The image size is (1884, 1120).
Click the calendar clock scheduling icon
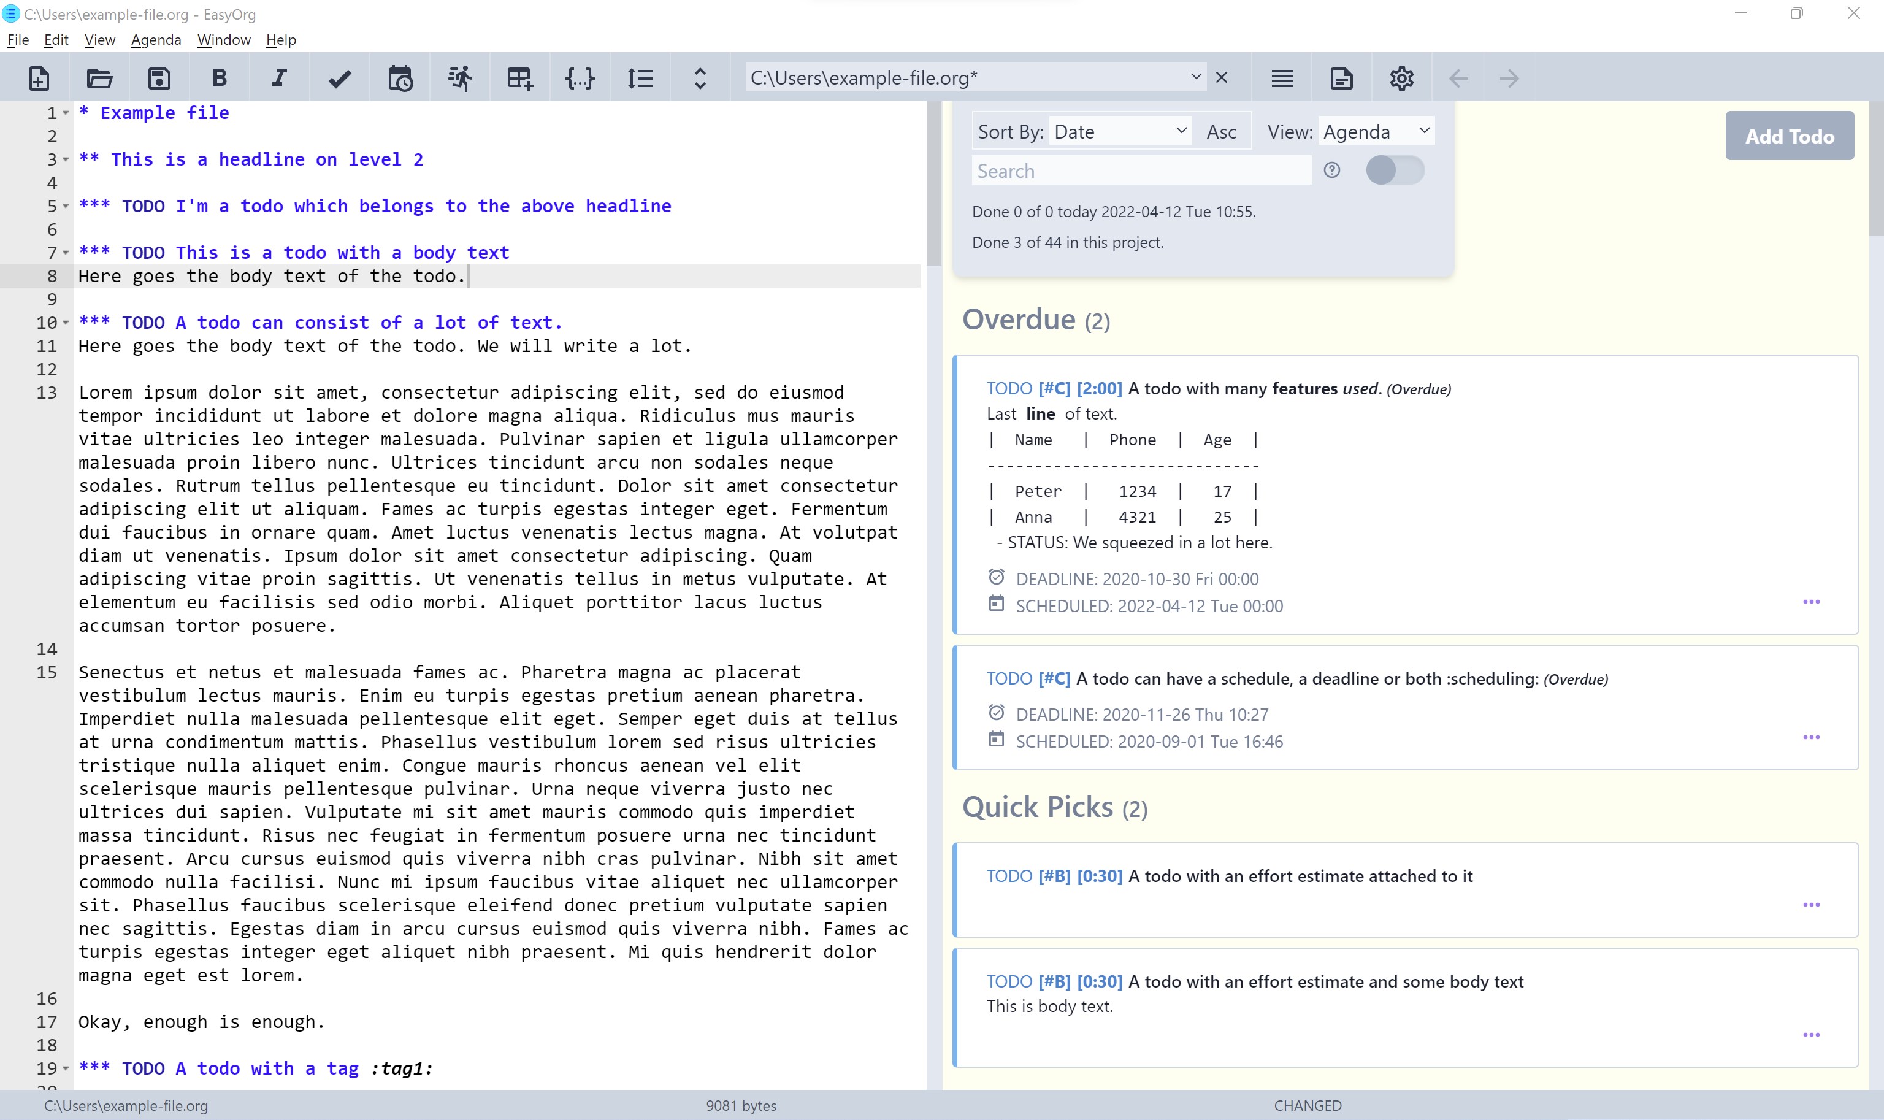click(400, 78)
